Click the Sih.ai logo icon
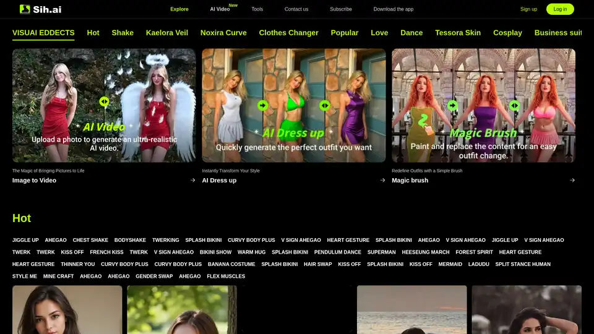 [x=25, y=9]
